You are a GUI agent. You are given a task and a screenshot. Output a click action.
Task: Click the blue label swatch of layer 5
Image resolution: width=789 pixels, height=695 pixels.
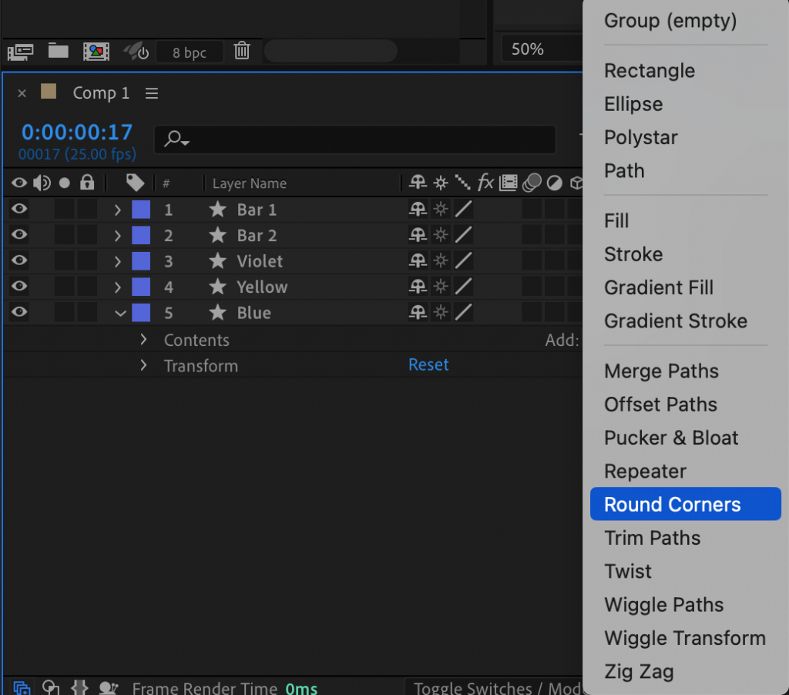(139, 313)
